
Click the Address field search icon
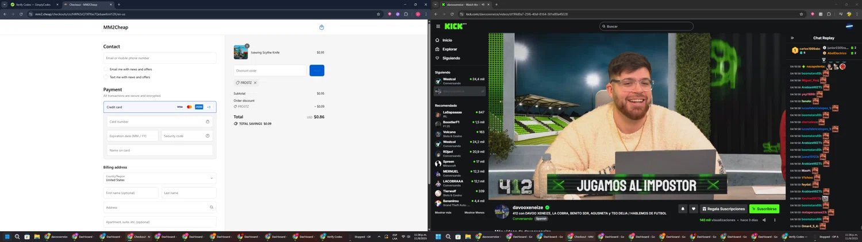[211, 208]
